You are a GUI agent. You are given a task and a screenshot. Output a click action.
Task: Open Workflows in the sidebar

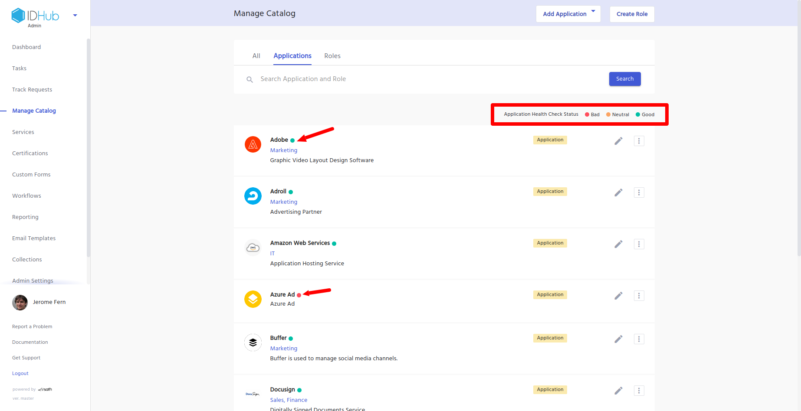26,196
